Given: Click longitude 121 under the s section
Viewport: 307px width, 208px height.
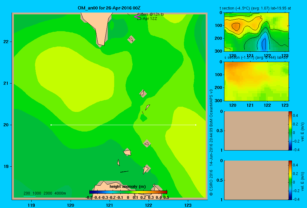Looking at the screenshot, I should click(250, 105).
